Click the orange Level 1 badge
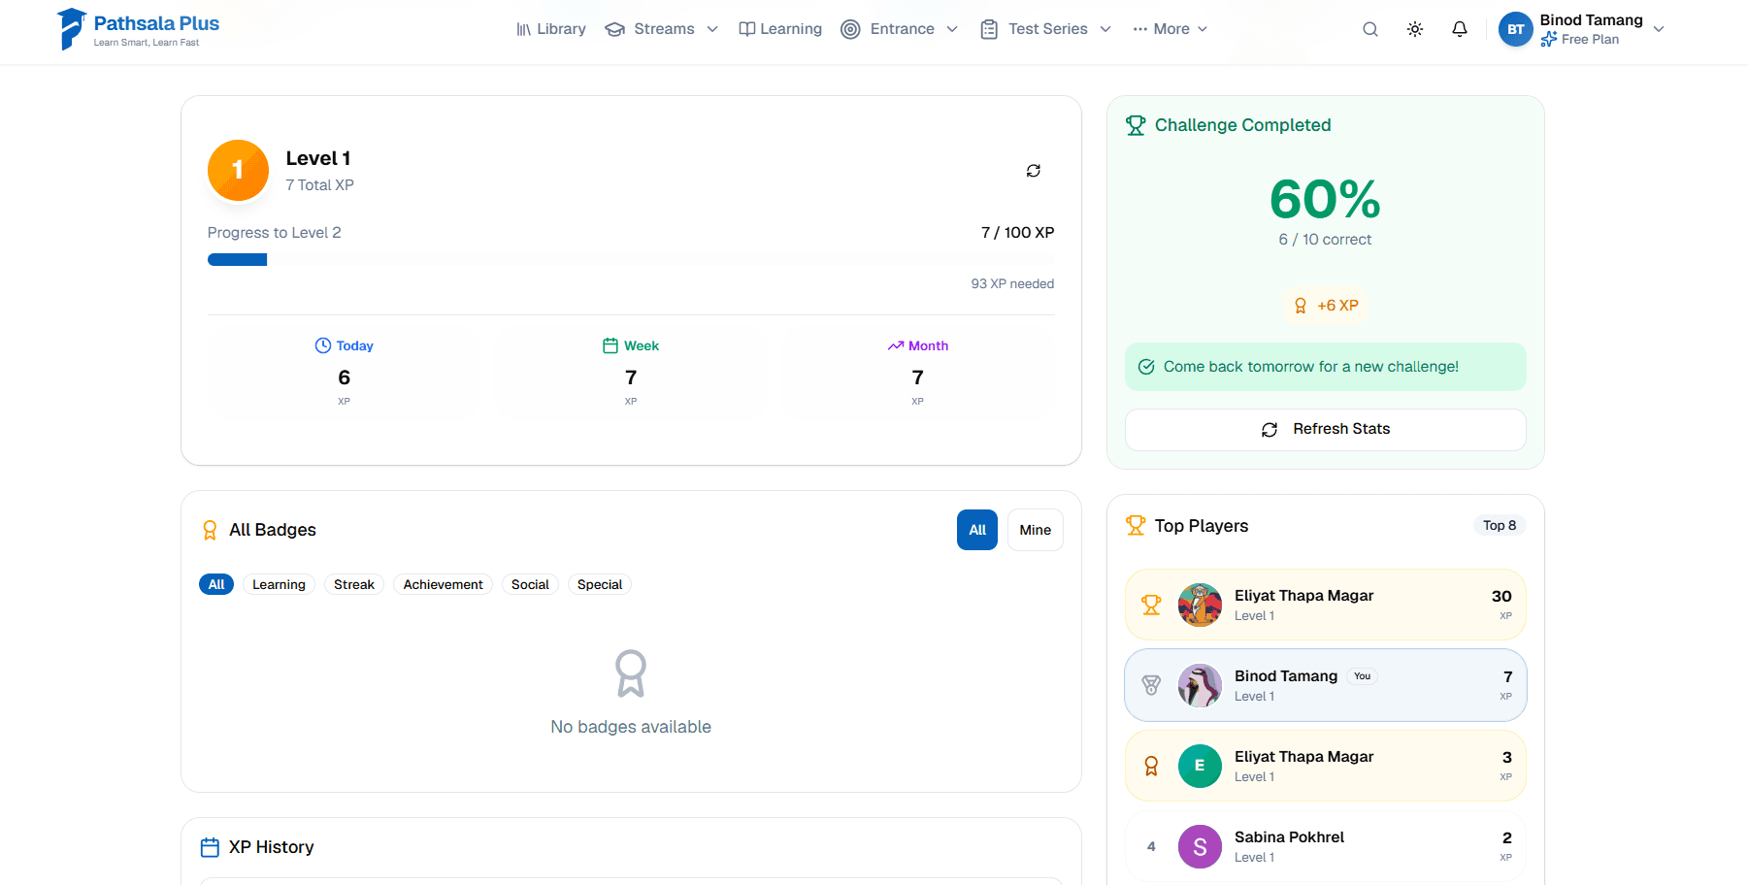This screenshot has width=1748, height=885. tap(238, 170)
